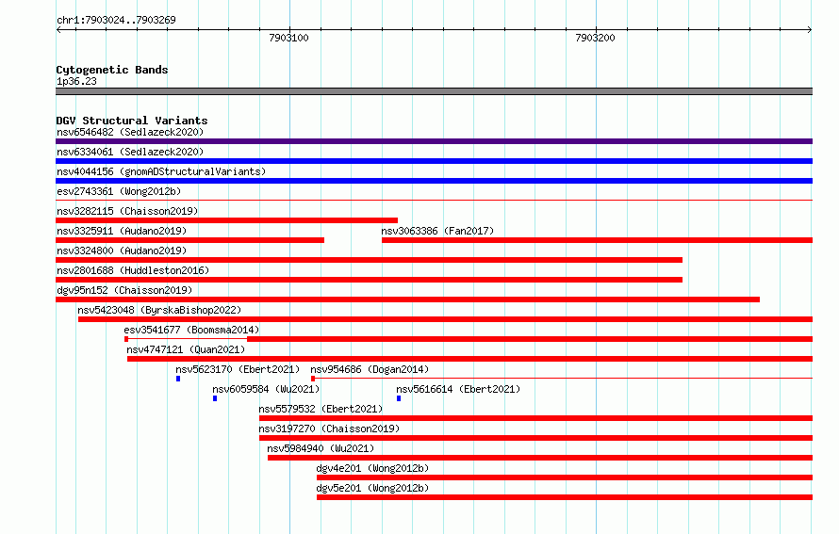
Task: Select dgv4e201 (Wong2012b) label
Action: coord(372,468)
